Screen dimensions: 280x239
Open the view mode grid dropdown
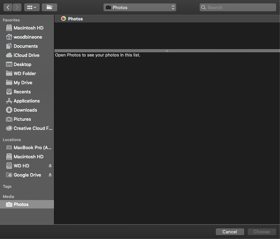[x=32, y=7]
